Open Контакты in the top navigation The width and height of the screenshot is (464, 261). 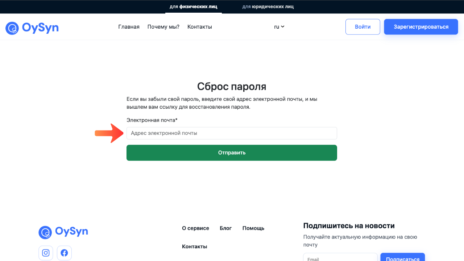[x=199, y=26]
